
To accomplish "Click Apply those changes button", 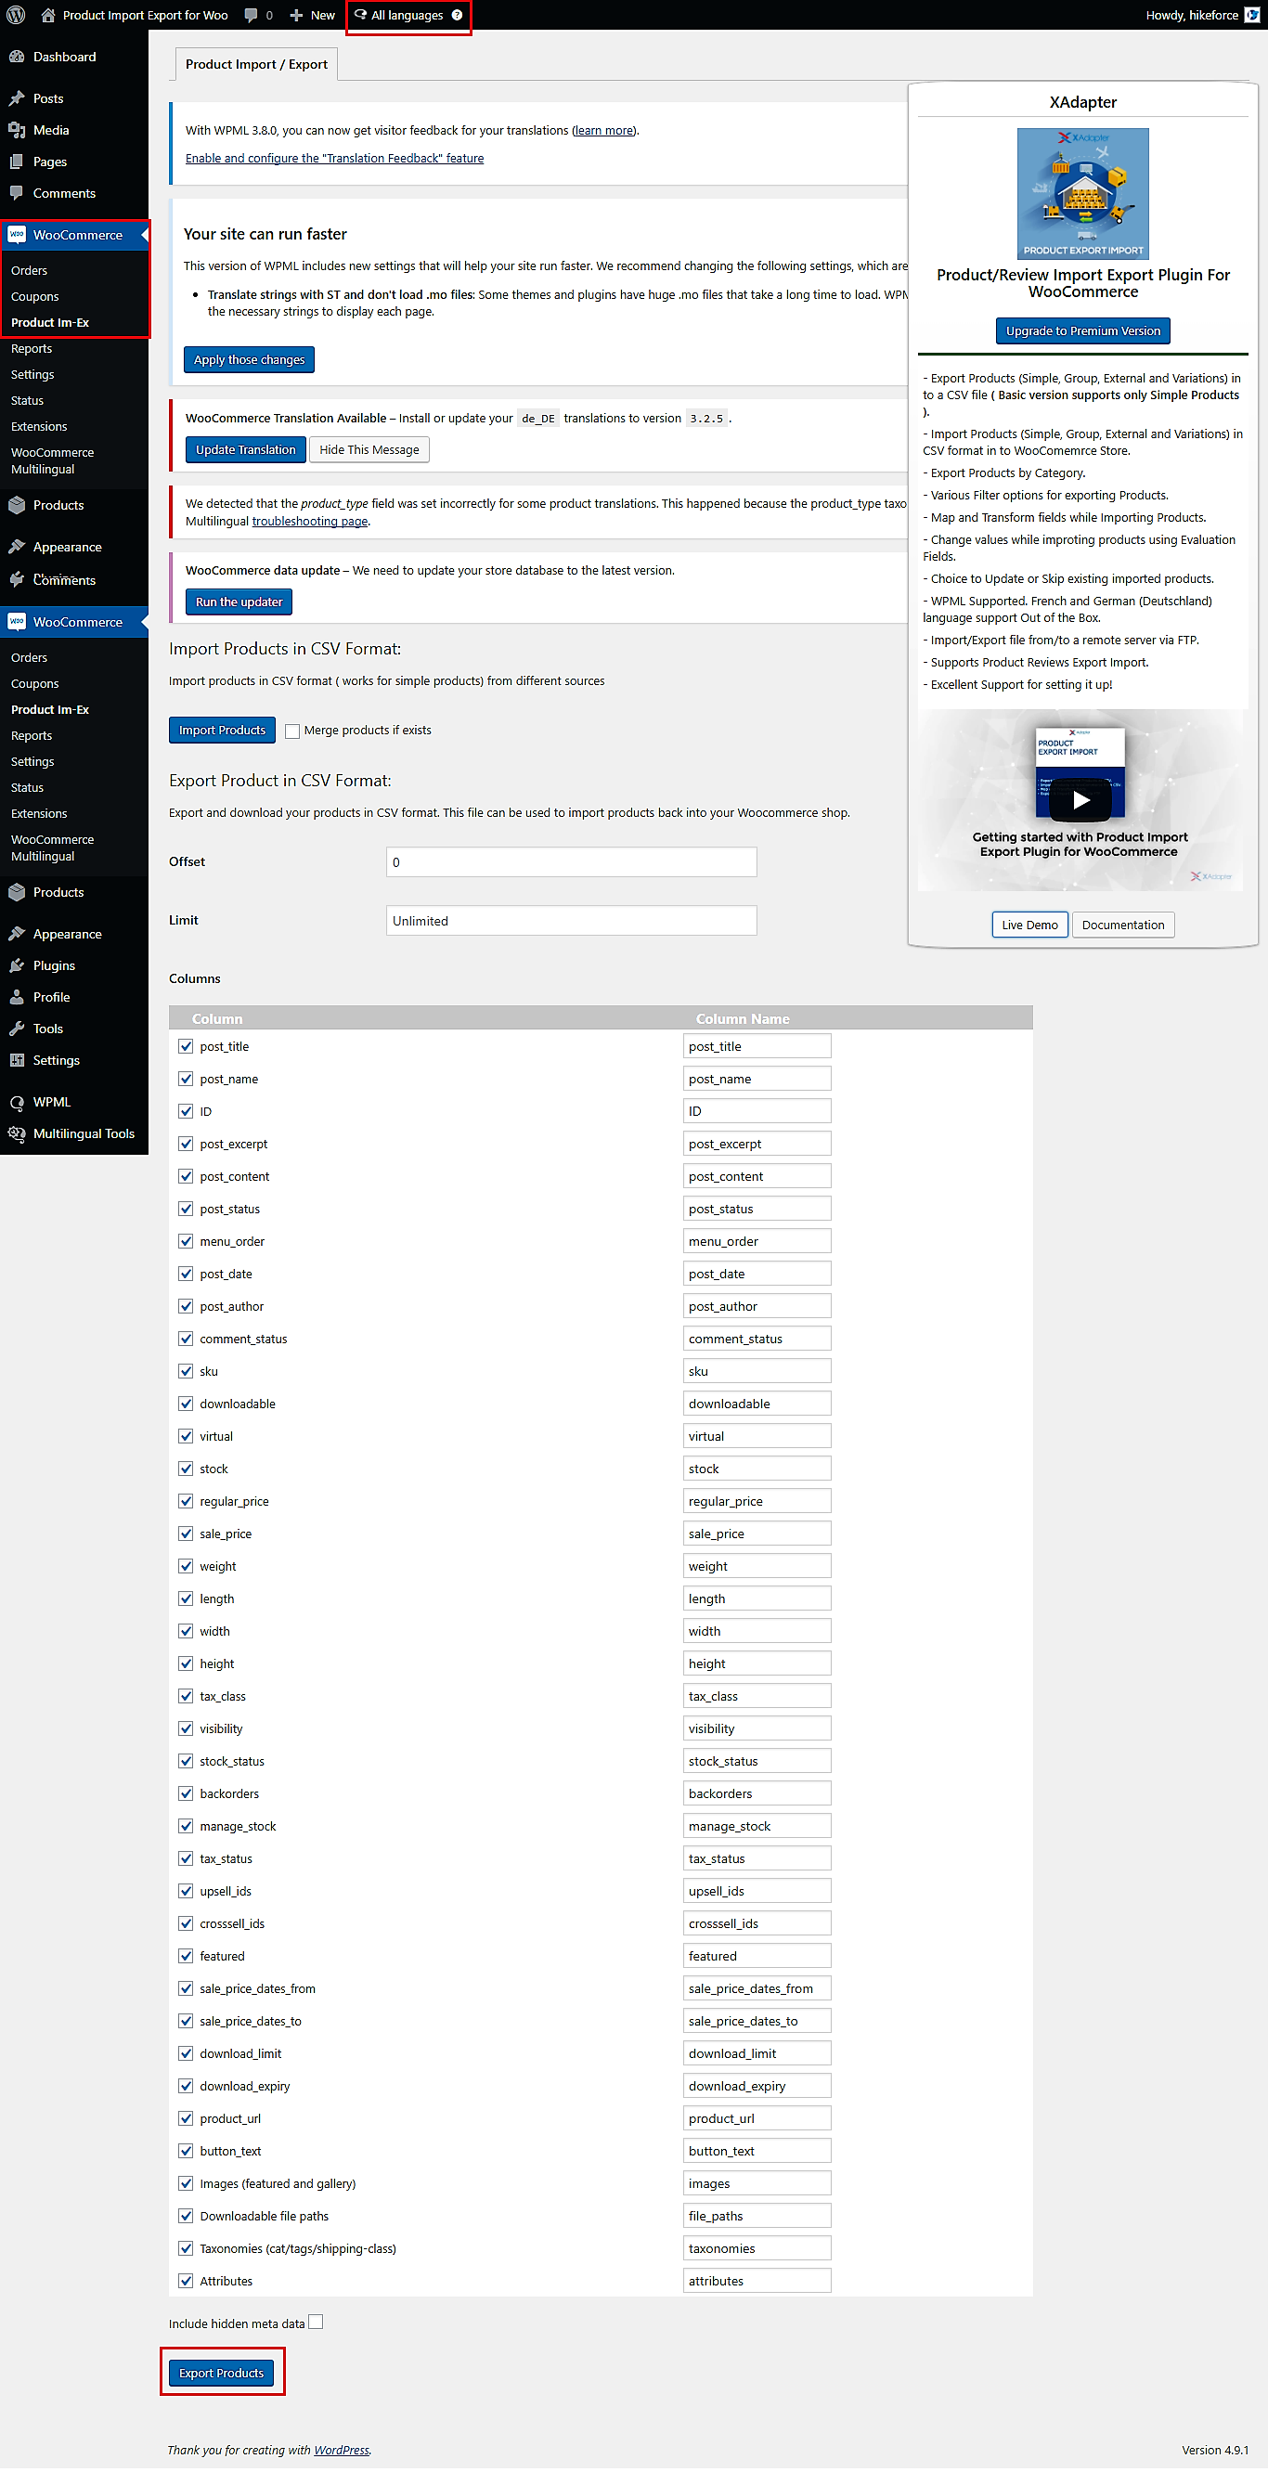I will (249, 359).
